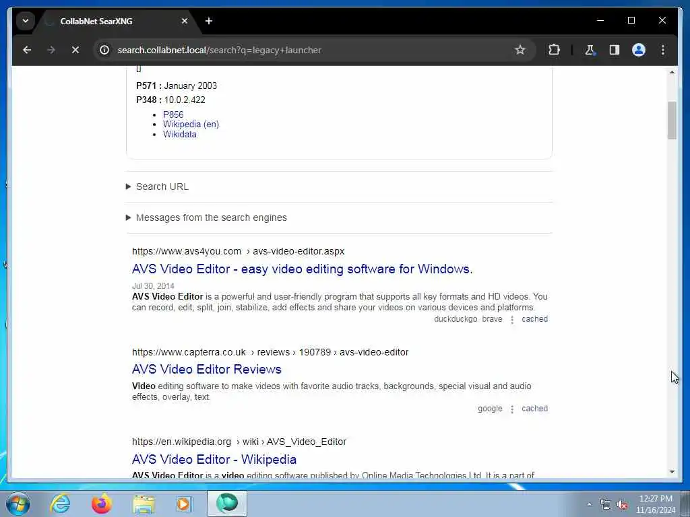Stop loading the page

pos(75,50)
